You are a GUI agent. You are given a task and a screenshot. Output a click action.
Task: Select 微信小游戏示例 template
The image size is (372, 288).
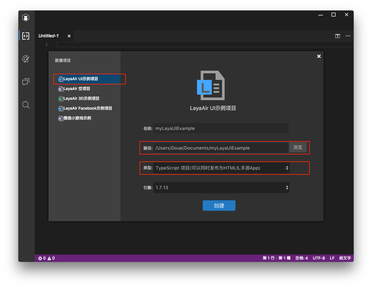point(77,118)
